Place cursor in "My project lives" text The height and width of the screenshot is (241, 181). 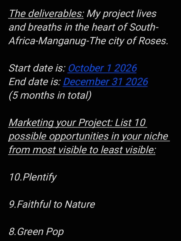[121, 14]
